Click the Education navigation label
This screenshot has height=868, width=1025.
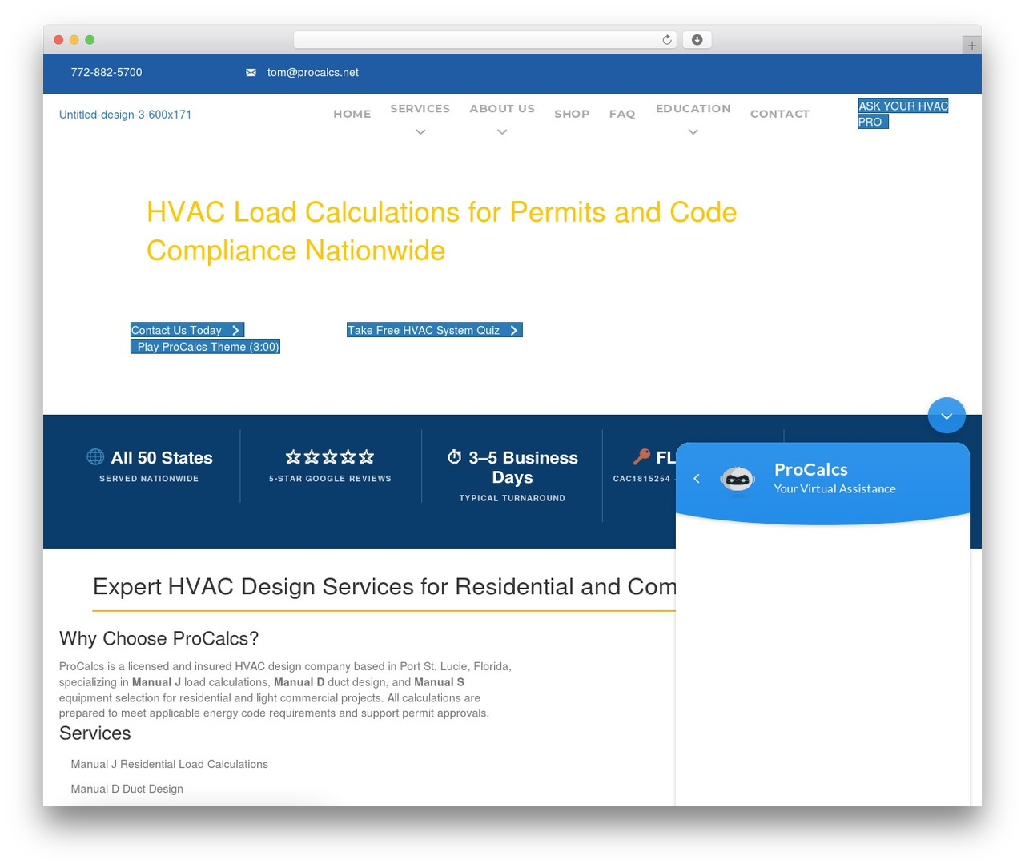(x=693, y=108)
